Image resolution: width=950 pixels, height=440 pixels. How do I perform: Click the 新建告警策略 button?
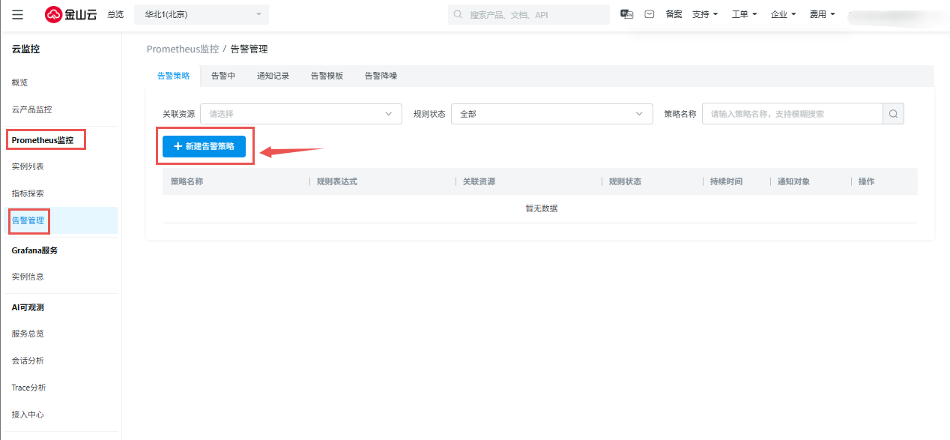coord(204,146)
